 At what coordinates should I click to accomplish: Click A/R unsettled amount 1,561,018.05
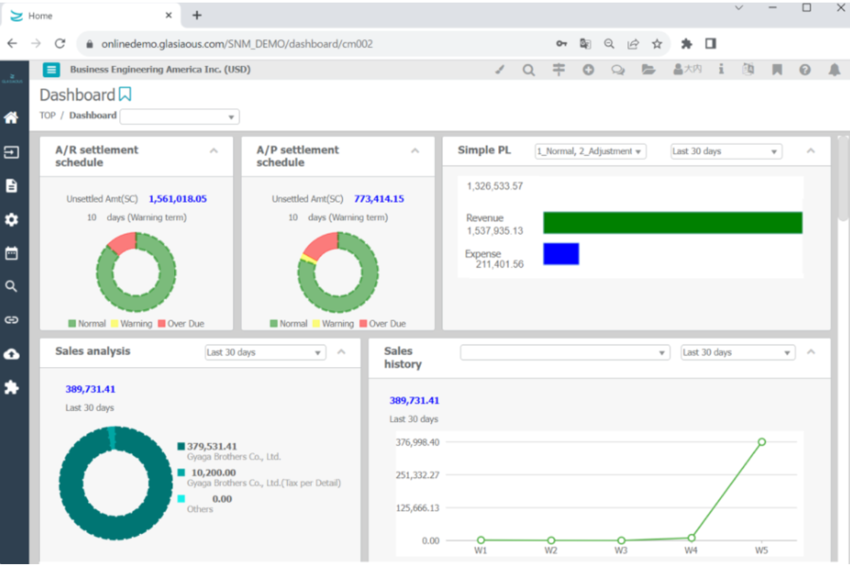(177, 199)
